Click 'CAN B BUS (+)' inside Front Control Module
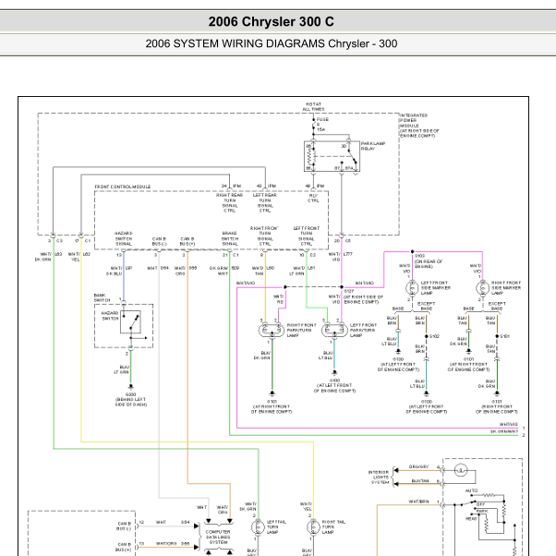The image size is (556, 556). (x=187, y=241)
